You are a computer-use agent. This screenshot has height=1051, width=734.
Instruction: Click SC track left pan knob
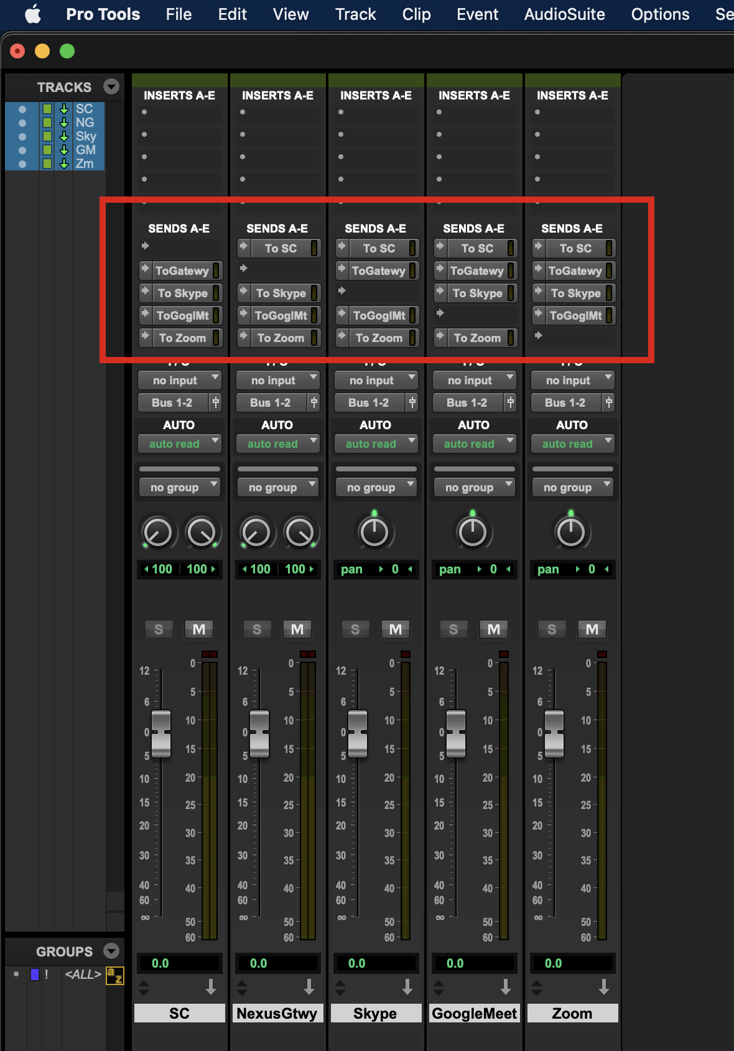pos(157,533)
